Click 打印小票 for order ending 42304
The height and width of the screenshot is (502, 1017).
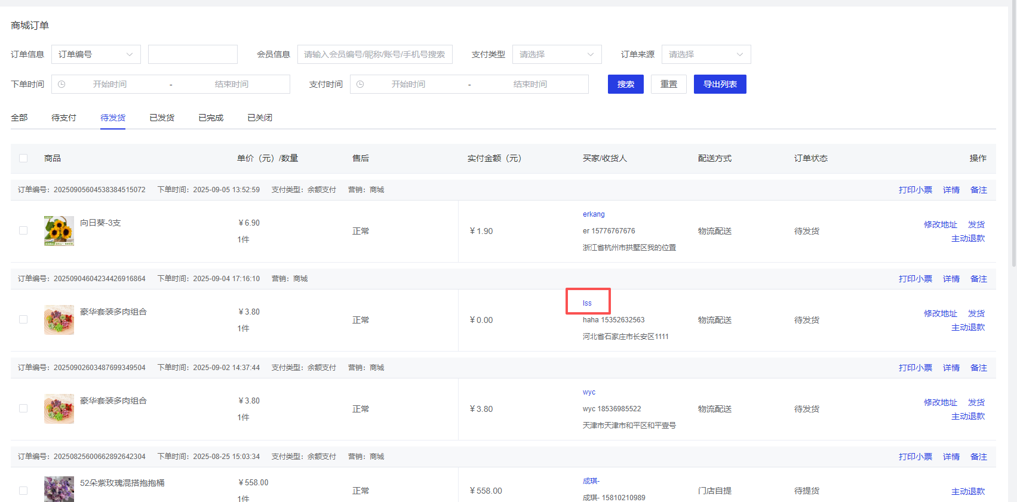click(x=915, y=457)
